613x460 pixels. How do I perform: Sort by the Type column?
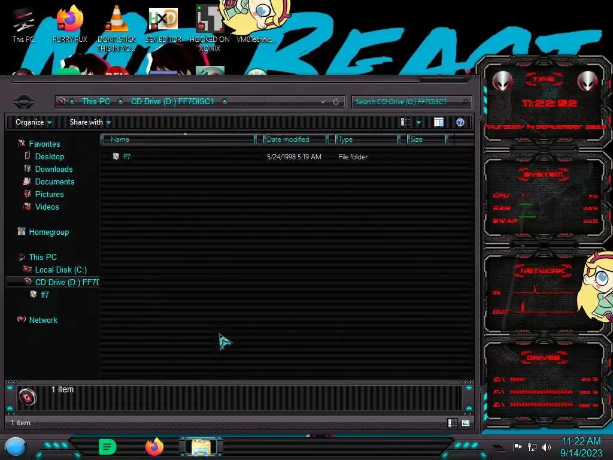tap(367, 139)
